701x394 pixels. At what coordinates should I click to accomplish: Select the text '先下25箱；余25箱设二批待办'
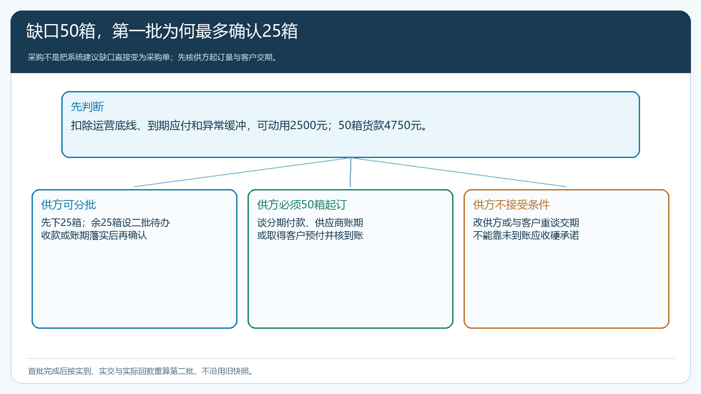[x=106, y=222]
